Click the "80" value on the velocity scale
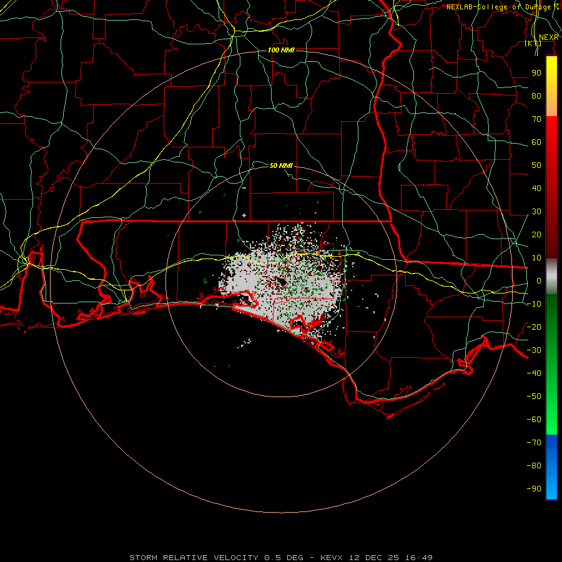This screenshot has width=562, height=562. [536, 96]
